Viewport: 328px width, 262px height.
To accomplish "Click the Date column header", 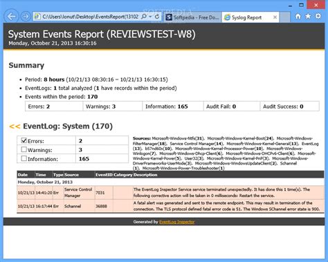I will click(23, 175).
